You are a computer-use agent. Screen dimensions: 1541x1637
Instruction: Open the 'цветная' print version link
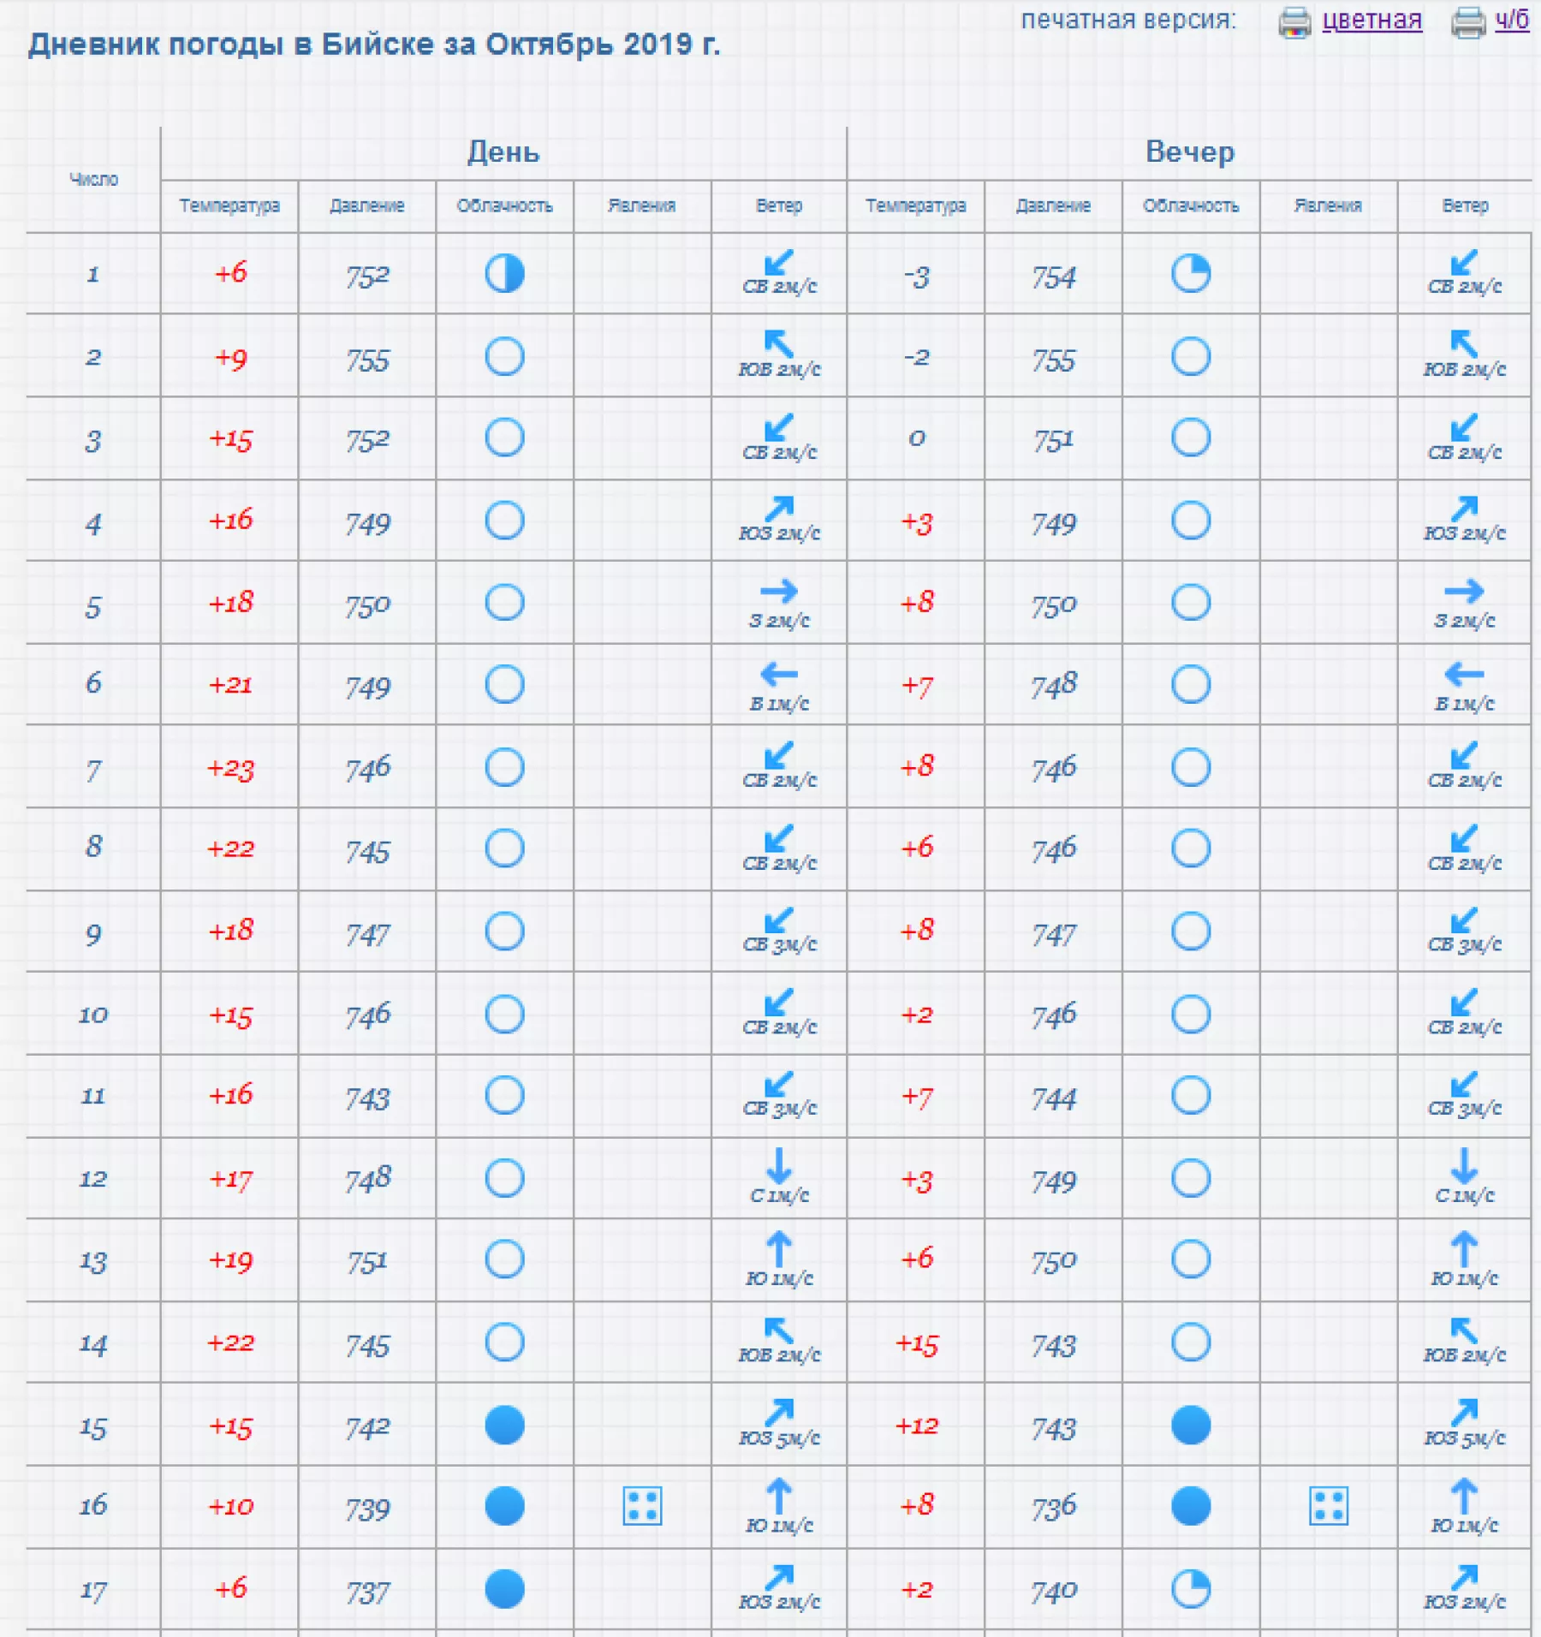tap(1371, 20)
